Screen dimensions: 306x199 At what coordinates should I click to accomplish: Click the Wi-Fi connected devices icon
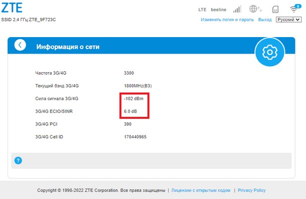(x=295, y=9)
